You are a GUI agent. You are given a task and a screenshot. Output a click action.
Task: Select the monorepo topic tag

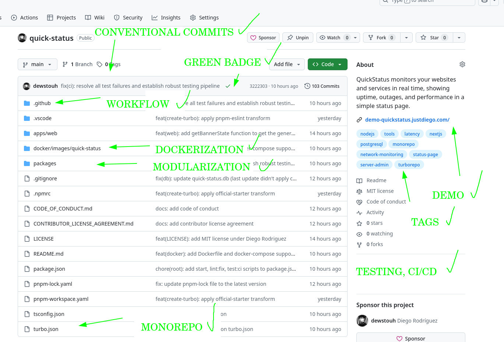(403, 144)
